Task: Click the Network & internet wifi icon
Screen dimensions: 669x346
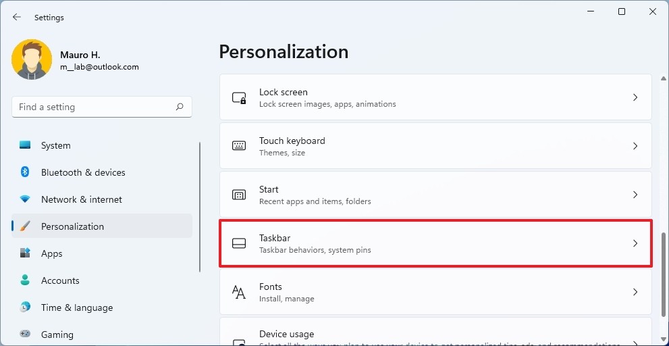Action: [25, 199]
